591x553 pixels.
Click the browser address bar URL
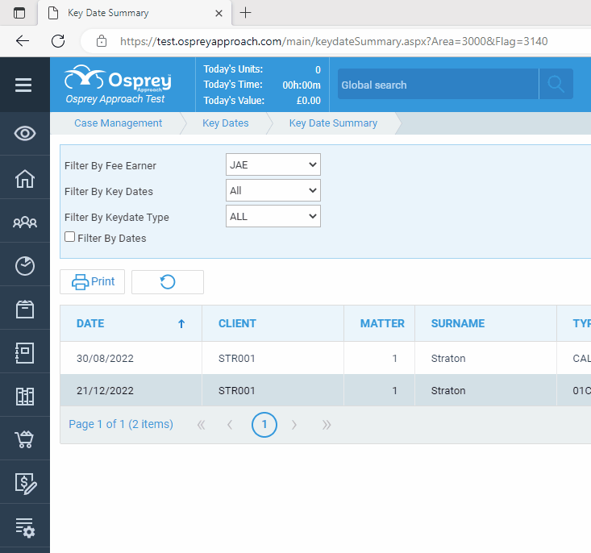[334, 41]
